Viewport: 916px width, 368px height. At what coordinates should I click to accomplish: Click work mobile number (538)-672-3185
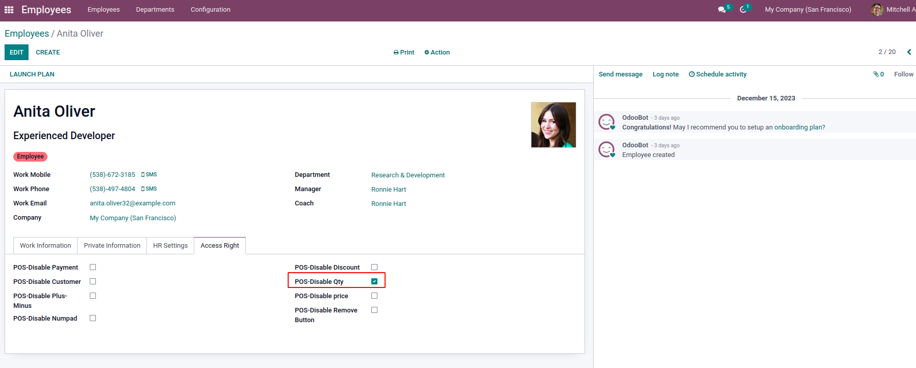click(x=113, y=175)
